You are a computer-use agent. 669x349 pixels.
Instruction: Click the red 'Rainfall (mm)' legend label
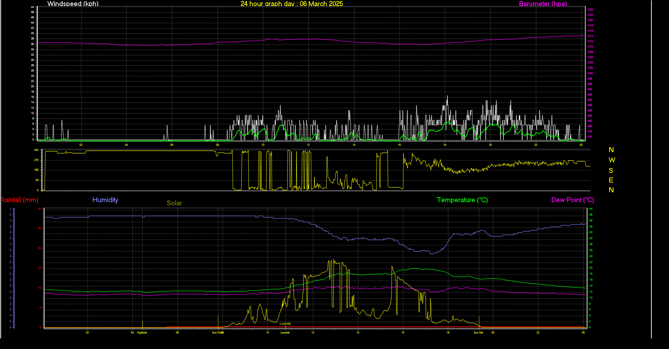(19, 200)
